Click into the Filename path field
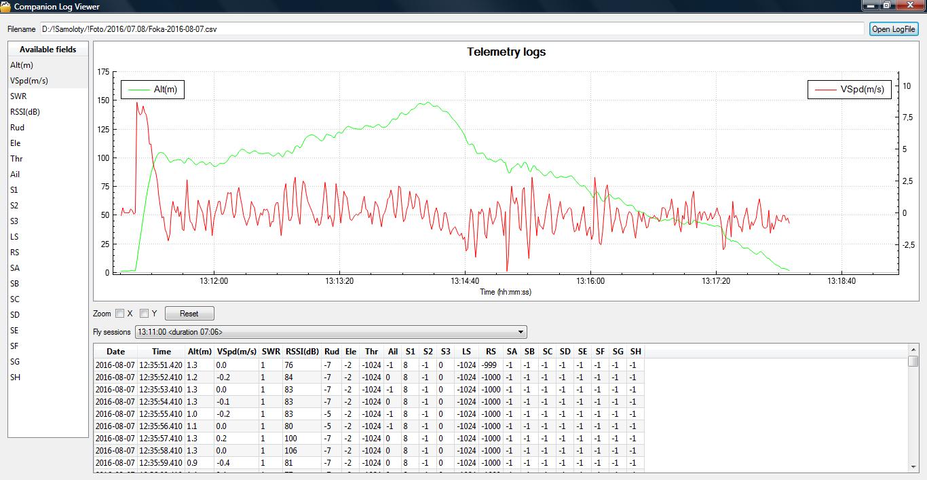 point(451,29)
